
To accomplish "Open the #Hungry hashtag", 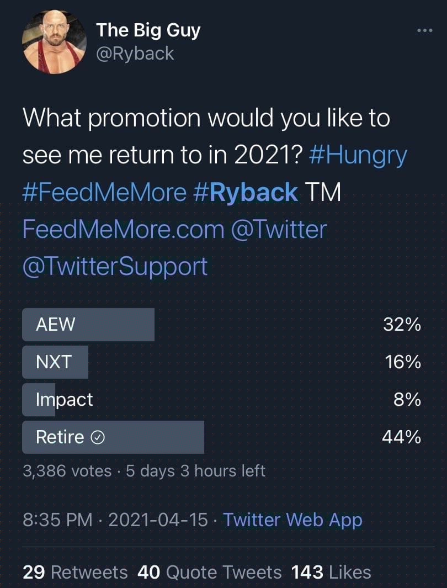I will pyautogui.click(x=358, y=156).
